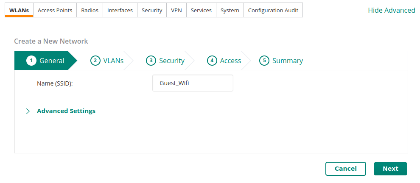Switch to the WLANs tab

(19, 10)
